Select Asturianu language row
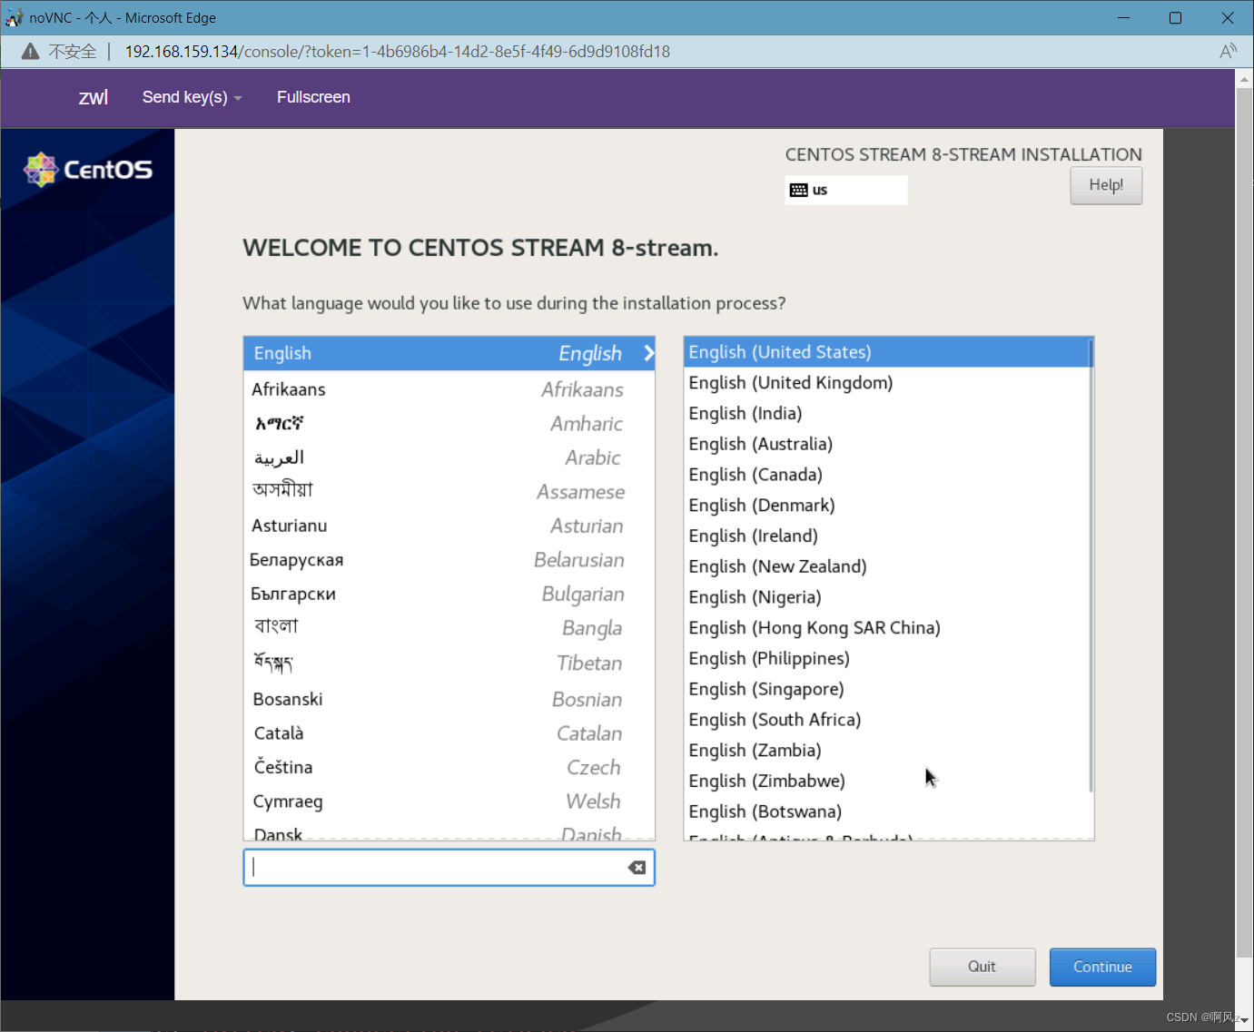 (449, 526)
